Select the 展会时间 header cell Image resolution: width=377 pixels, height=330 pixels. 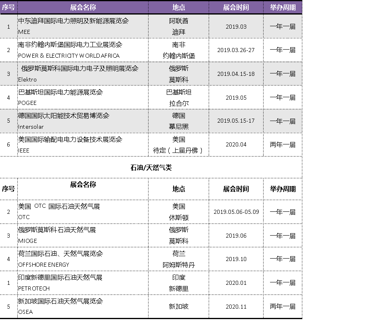pos(236,7)
